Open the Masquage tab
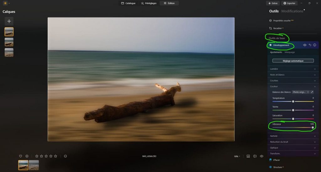The height and width of the screenshot is (172, 321). (289, 52)
